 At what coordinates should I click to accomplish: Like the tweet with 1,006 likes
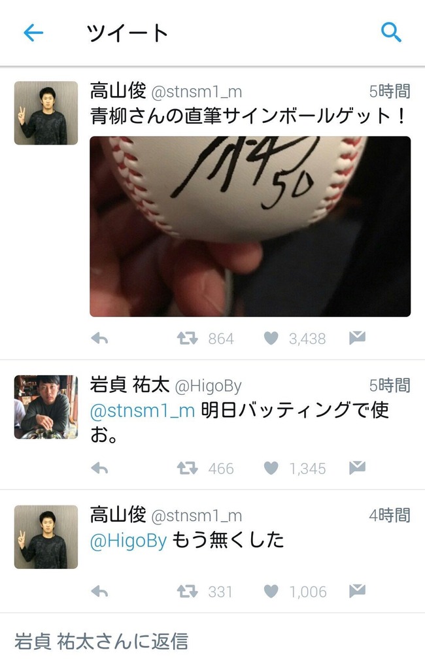tap(271, 592)
